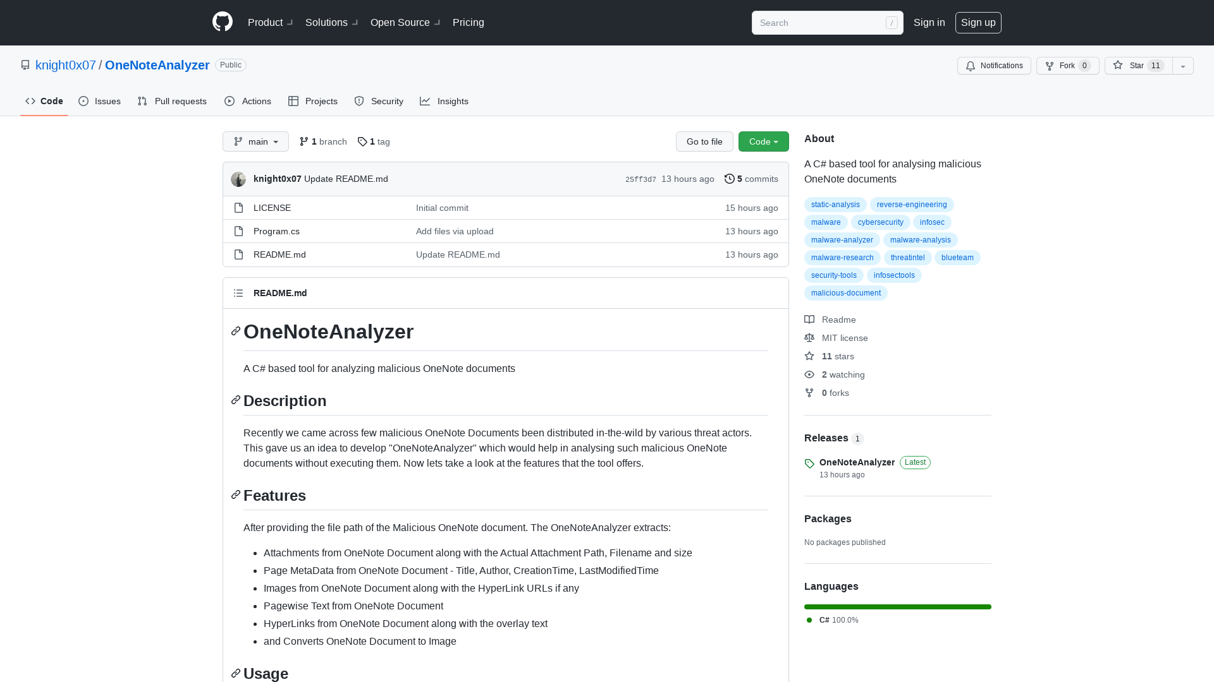Click the Sign up button

tap(978, 23)
